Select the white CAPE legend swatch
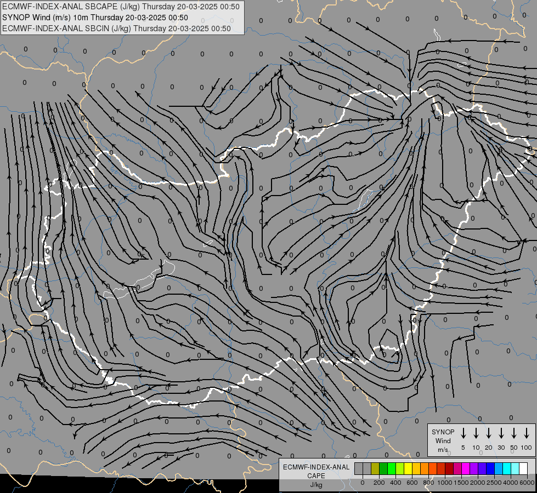This screenshot has width=537, height=493. click(x=523, y=468)
